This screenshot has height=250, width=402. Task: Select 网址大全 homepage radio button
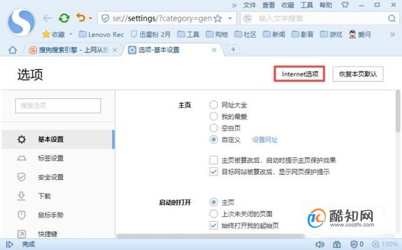click(213, 105)
